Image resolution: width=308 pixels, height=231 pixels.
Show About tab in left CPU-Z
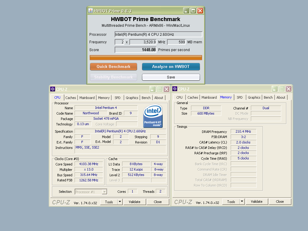(x=159, y=98)
